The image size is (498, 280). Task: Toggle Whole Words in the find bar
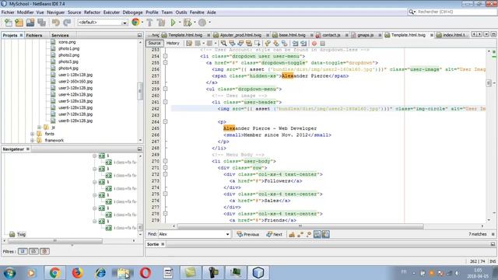coord(300,234)
